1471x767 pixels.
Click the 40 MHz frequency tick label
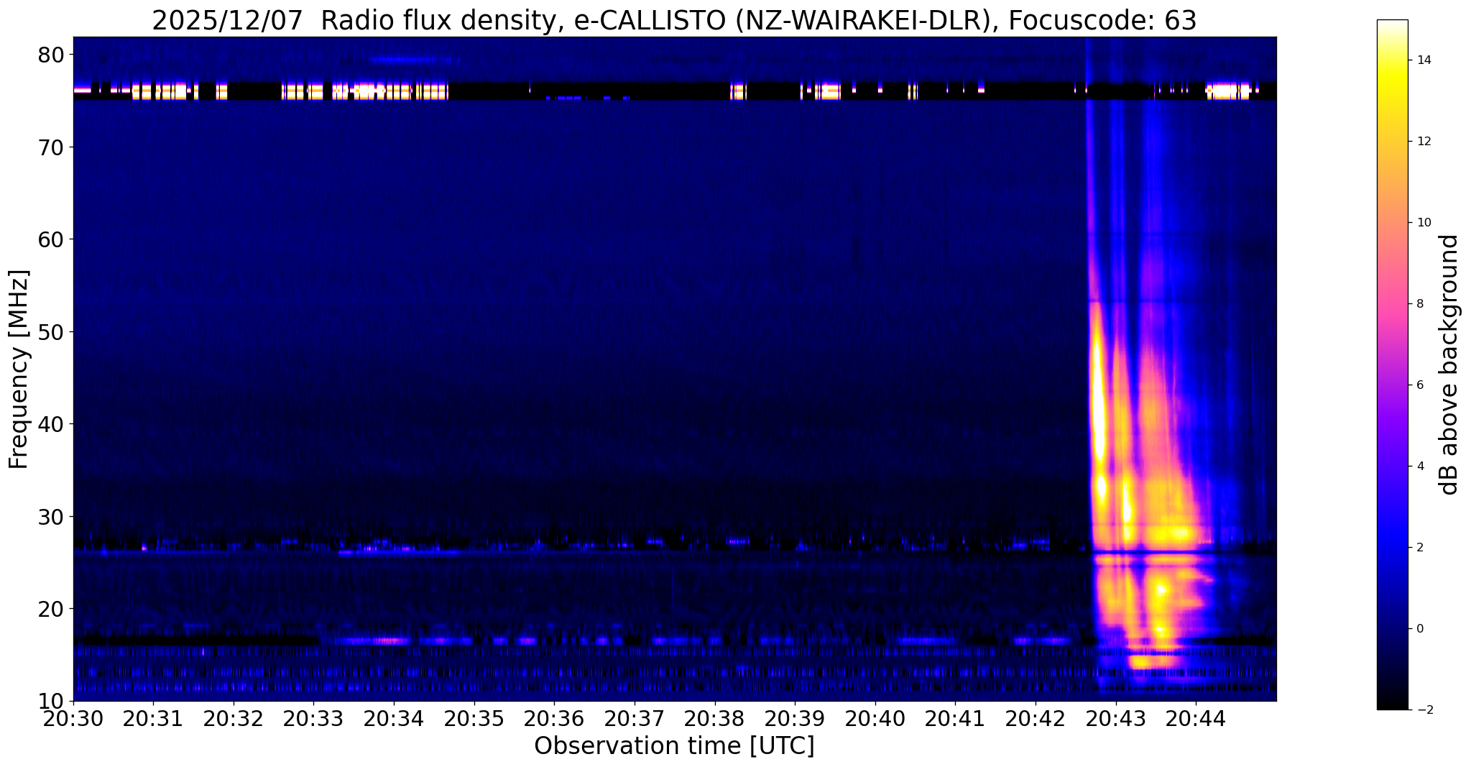coord(50,424)
